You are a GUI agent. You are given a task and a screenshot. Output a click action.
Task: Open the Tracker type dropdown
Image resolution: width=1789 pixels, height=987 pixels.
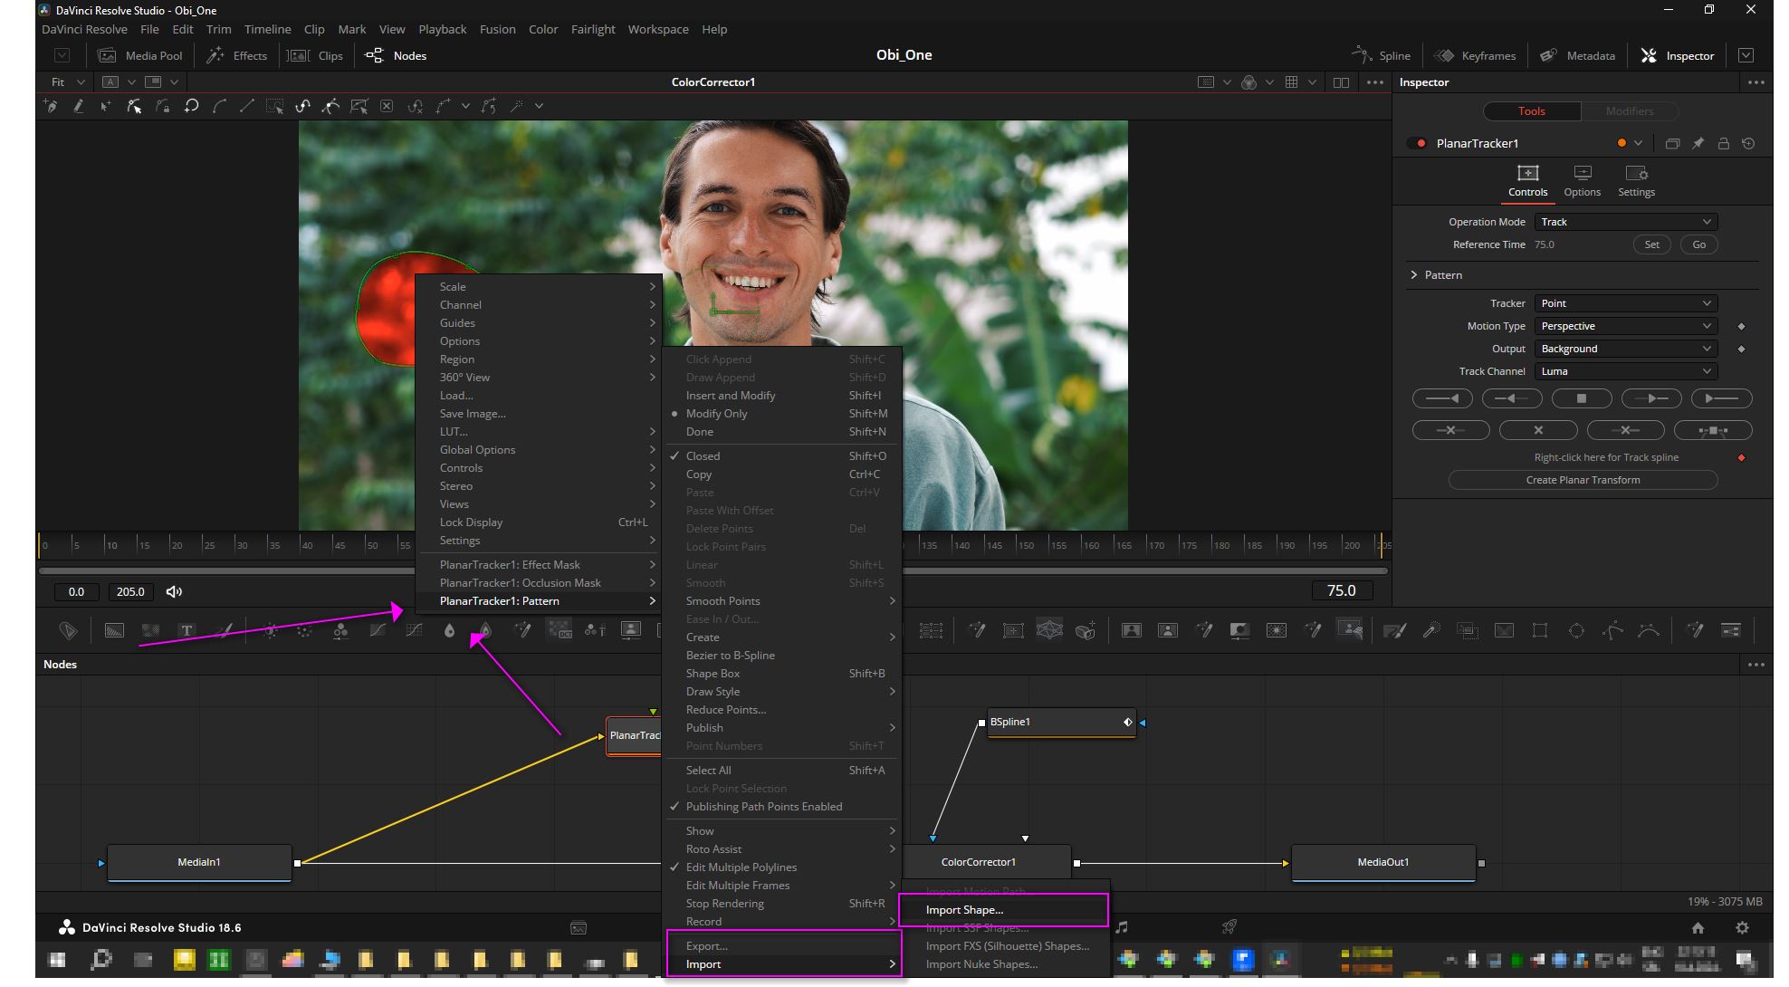tap(1626, 303)
